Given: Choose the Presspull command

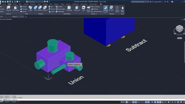Looking at the screenshot, I should coord(24,9).
